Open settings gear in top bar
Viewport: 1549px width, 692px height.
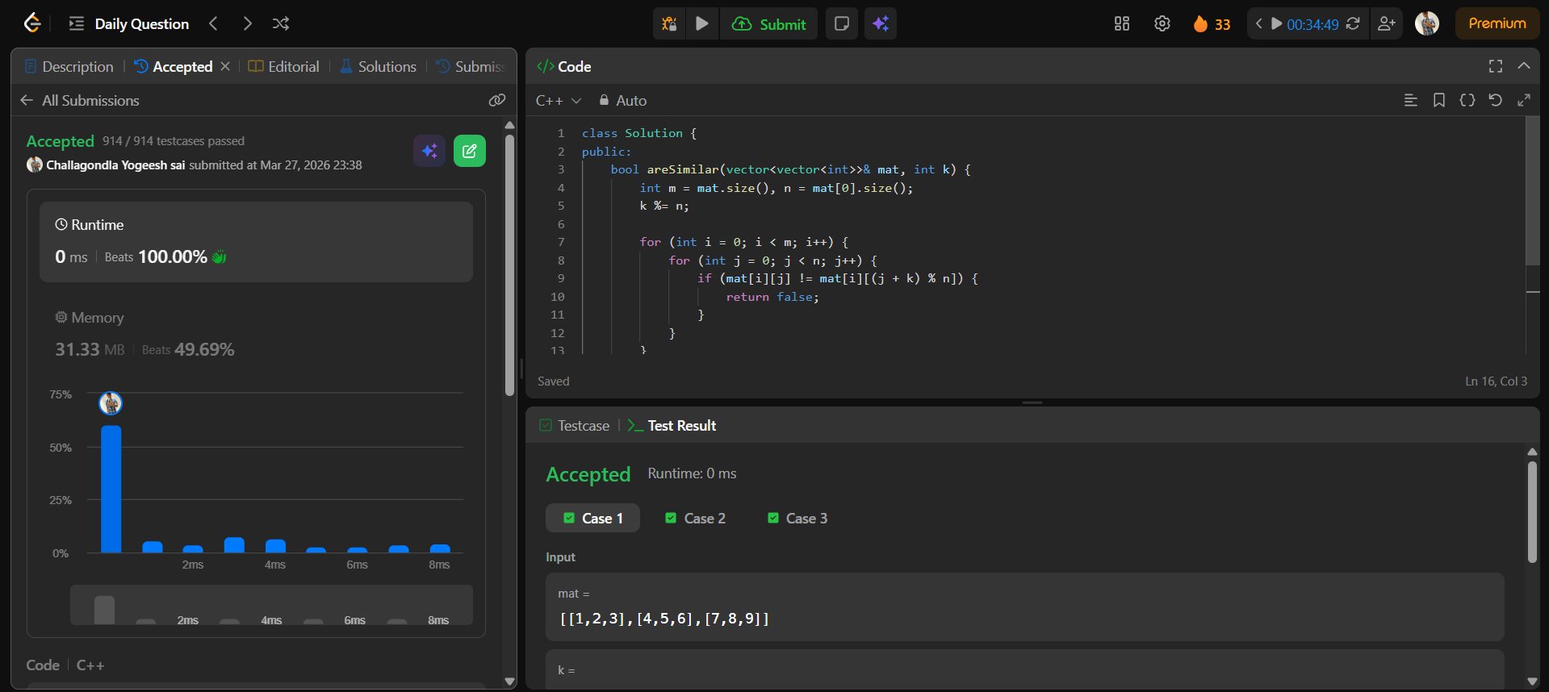pos(1162,23)
